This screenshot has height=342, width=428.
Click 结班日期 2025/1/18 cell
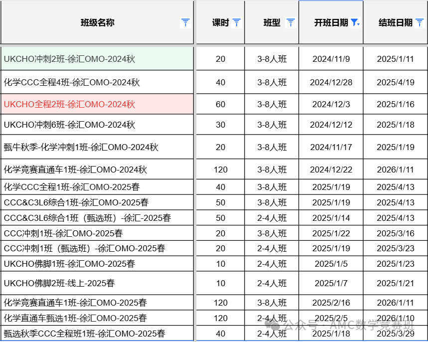[x=396, y=125]
